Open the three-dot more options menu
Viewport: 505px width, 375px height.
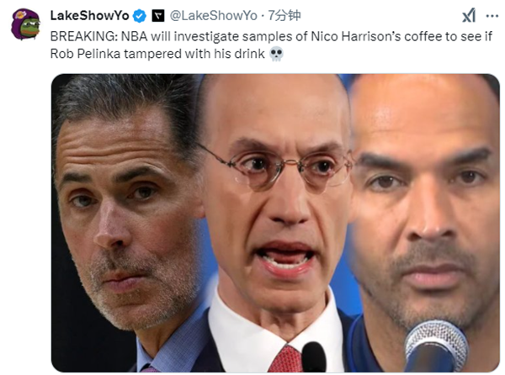point(492,16)
